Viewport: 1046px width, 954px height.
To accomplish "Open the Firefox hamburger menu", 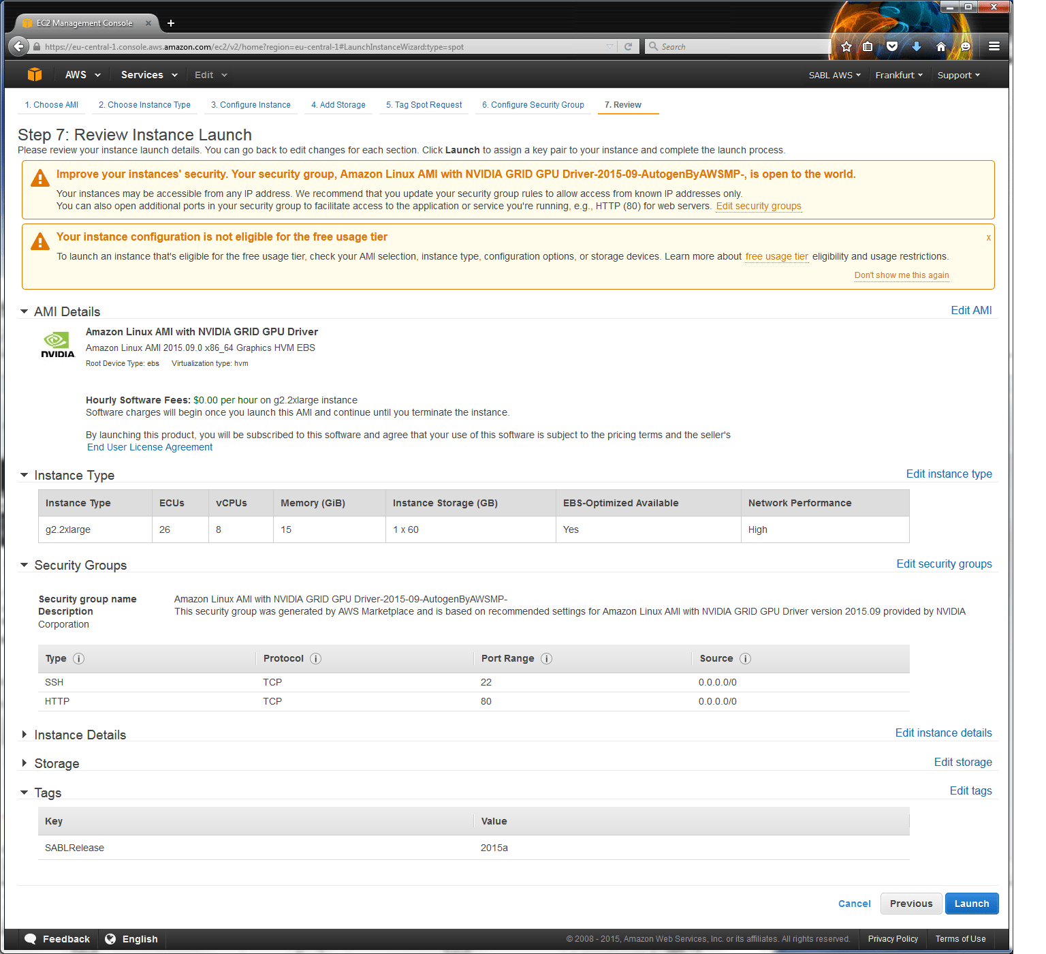I will tap(994, 46).
